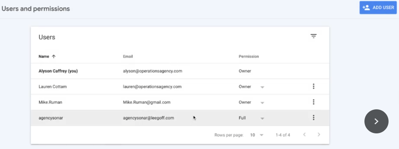Sort by the Permission column header
Image resolution: width=399 pixels, height=149 pixels.
tap(249, 56)
